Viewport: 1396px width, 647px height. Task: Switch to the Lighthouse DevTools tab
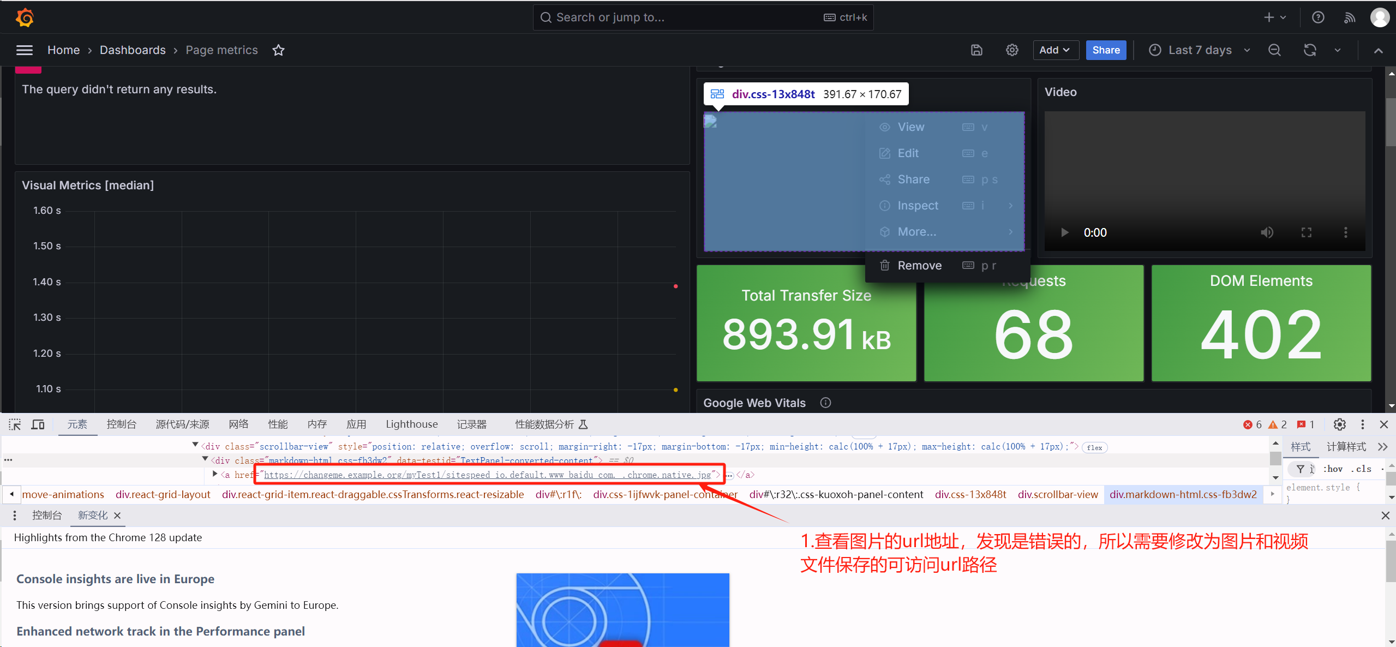[x=411, y=424]
